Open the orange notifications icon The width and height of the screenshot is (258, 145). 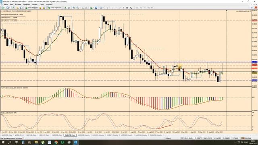pyautogui.click(x=256, y=8)
